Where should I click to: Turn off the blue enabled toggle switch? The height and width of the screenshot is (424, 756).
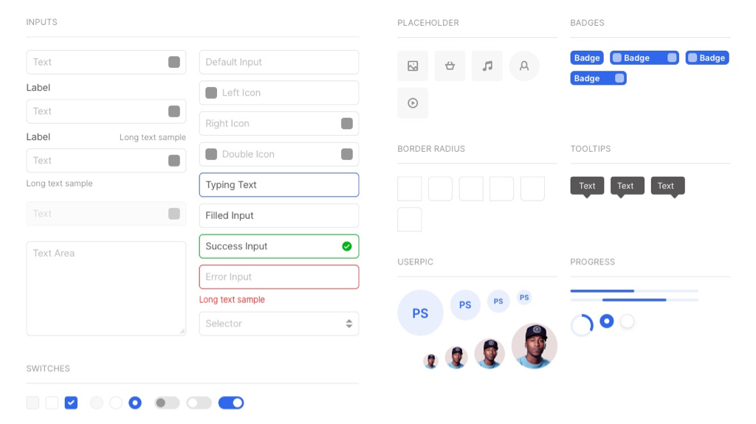click(x=231, y=403)
